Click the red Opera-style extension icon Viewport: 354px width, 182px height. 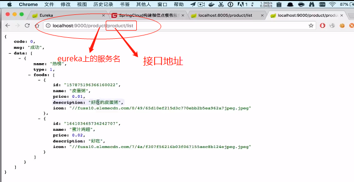[x=322, y=25]
